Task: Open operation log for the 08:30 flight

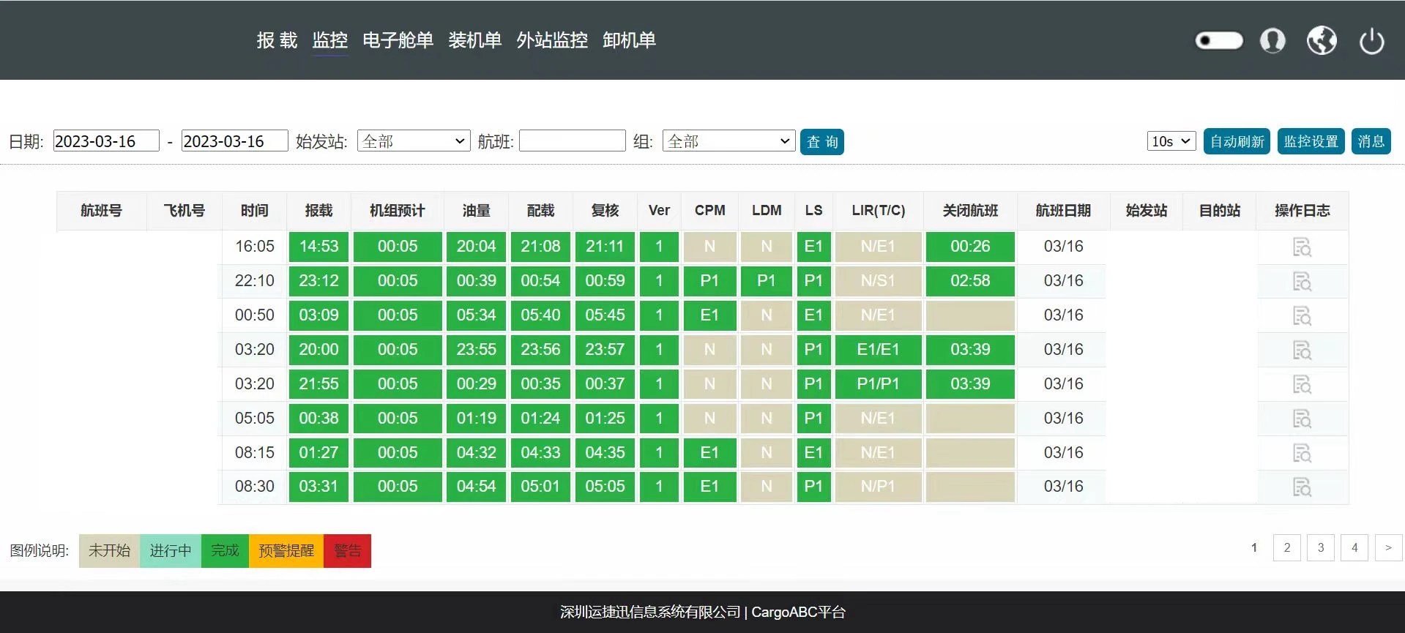Action: coord(1302,487)
